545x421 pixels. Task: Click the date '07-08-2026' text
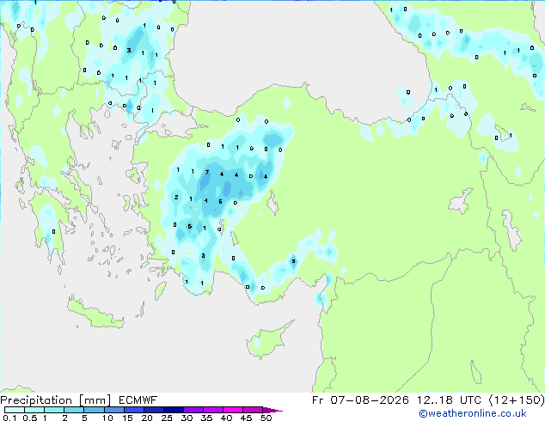pos(370,400)
